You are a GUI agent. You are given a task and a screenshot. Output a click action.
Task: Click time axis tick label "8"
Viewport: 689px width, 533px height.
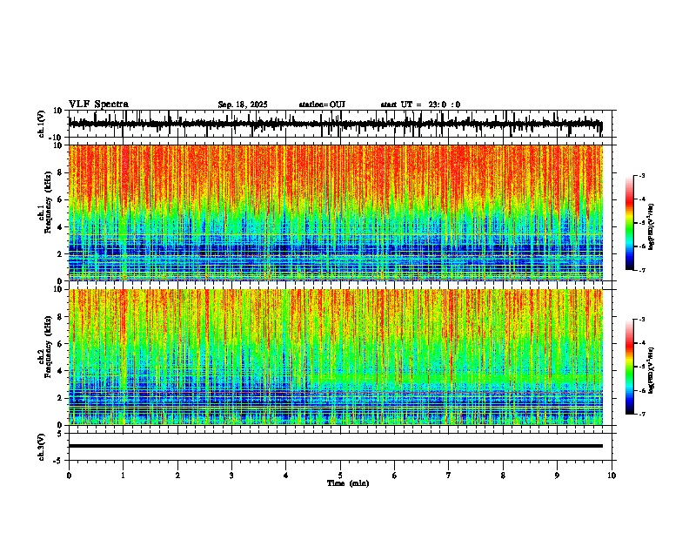(503, 476)
